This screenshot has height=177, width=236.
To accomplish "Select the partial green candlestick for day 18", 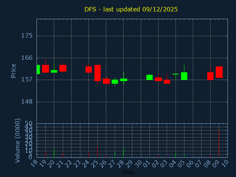I will pos(38,69).
